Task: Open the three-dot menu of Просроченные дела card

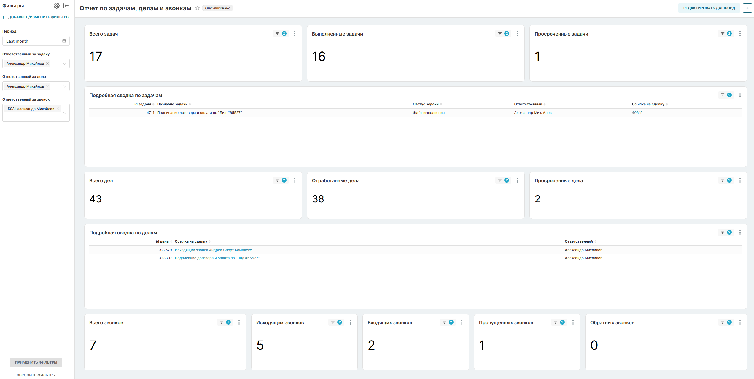Action: coord(740,180)
